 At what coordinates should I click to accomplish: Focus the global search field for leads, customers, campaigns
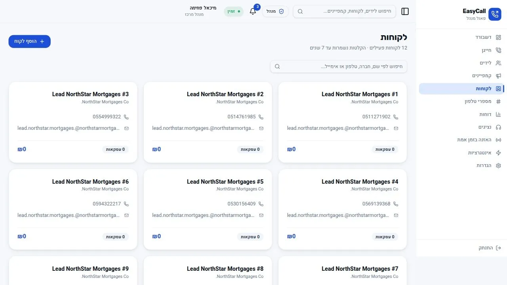344,11
